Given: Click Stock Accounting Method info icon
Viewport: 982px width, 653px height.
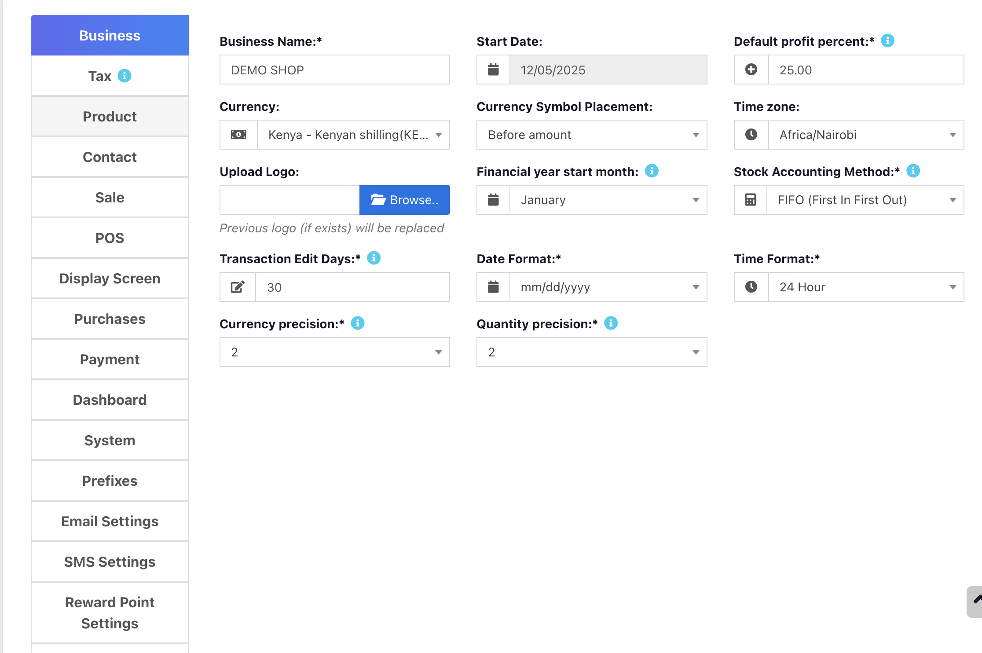Looking at the screenshot, I should pos(913,171).
